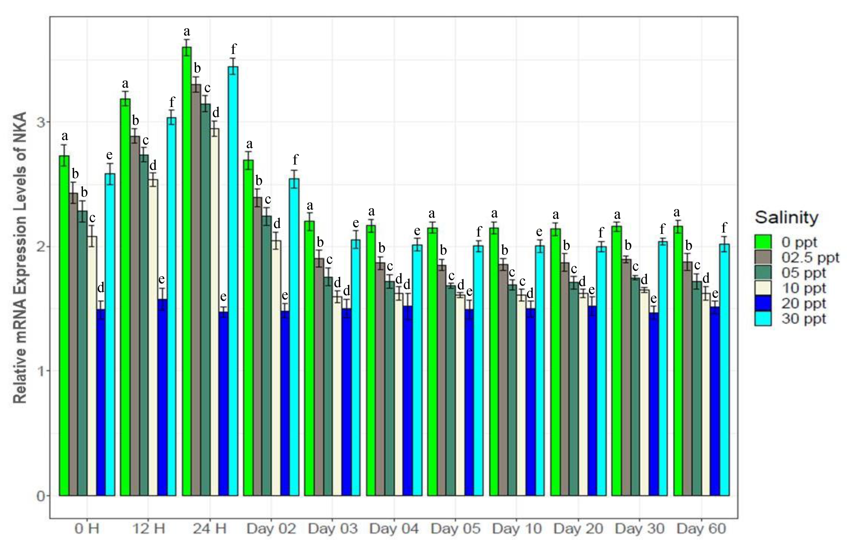Click the 10 ppt beige legend swatch
Screen dimensions: 849x540
pyautogui.click(x=763, y=288)
